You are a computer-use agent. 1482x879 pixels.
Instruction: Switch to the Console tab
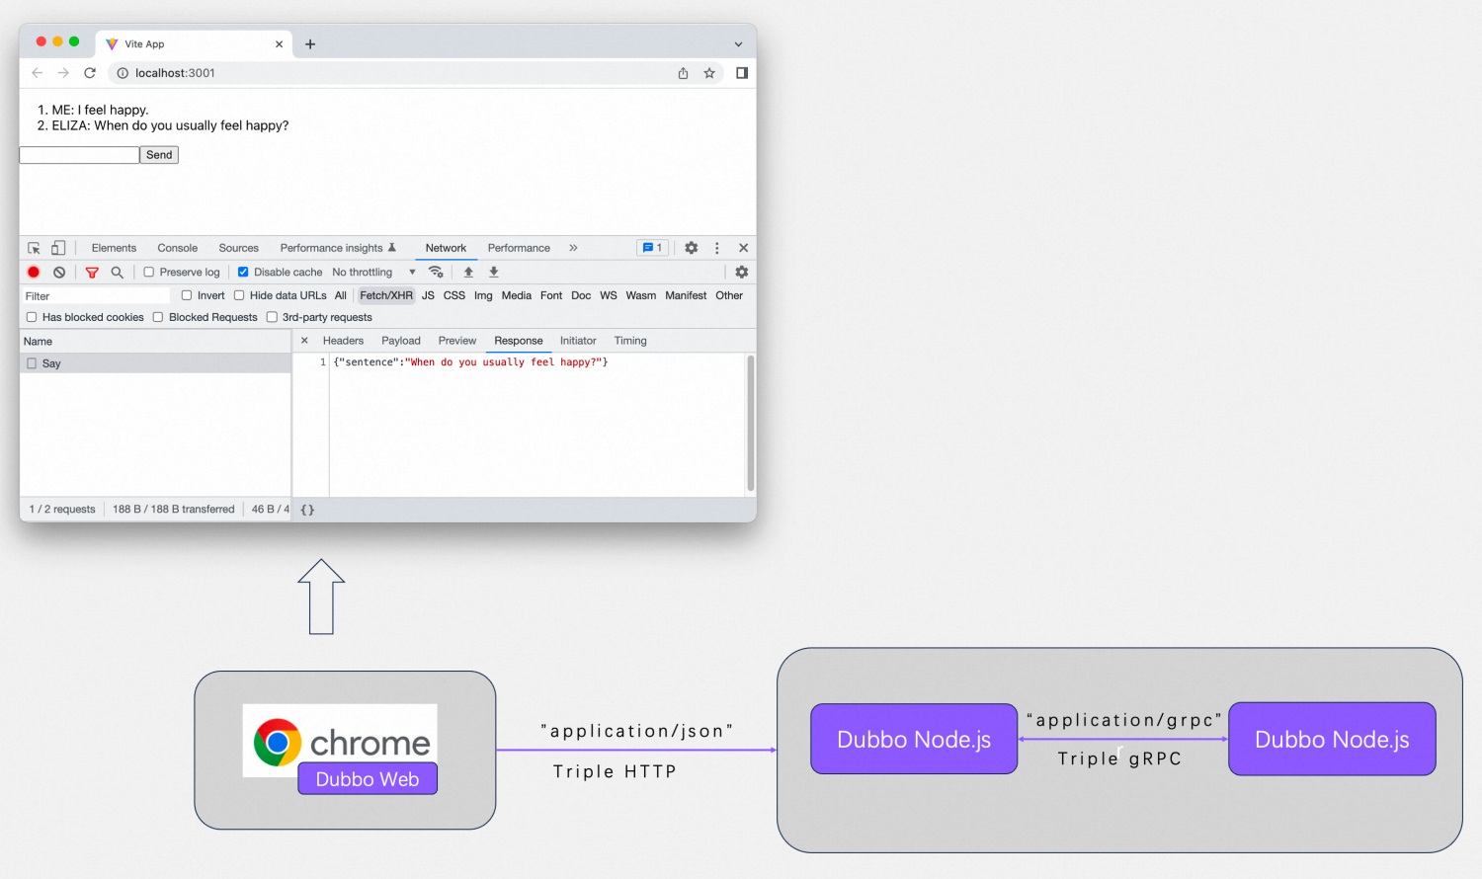pos(177,248)
